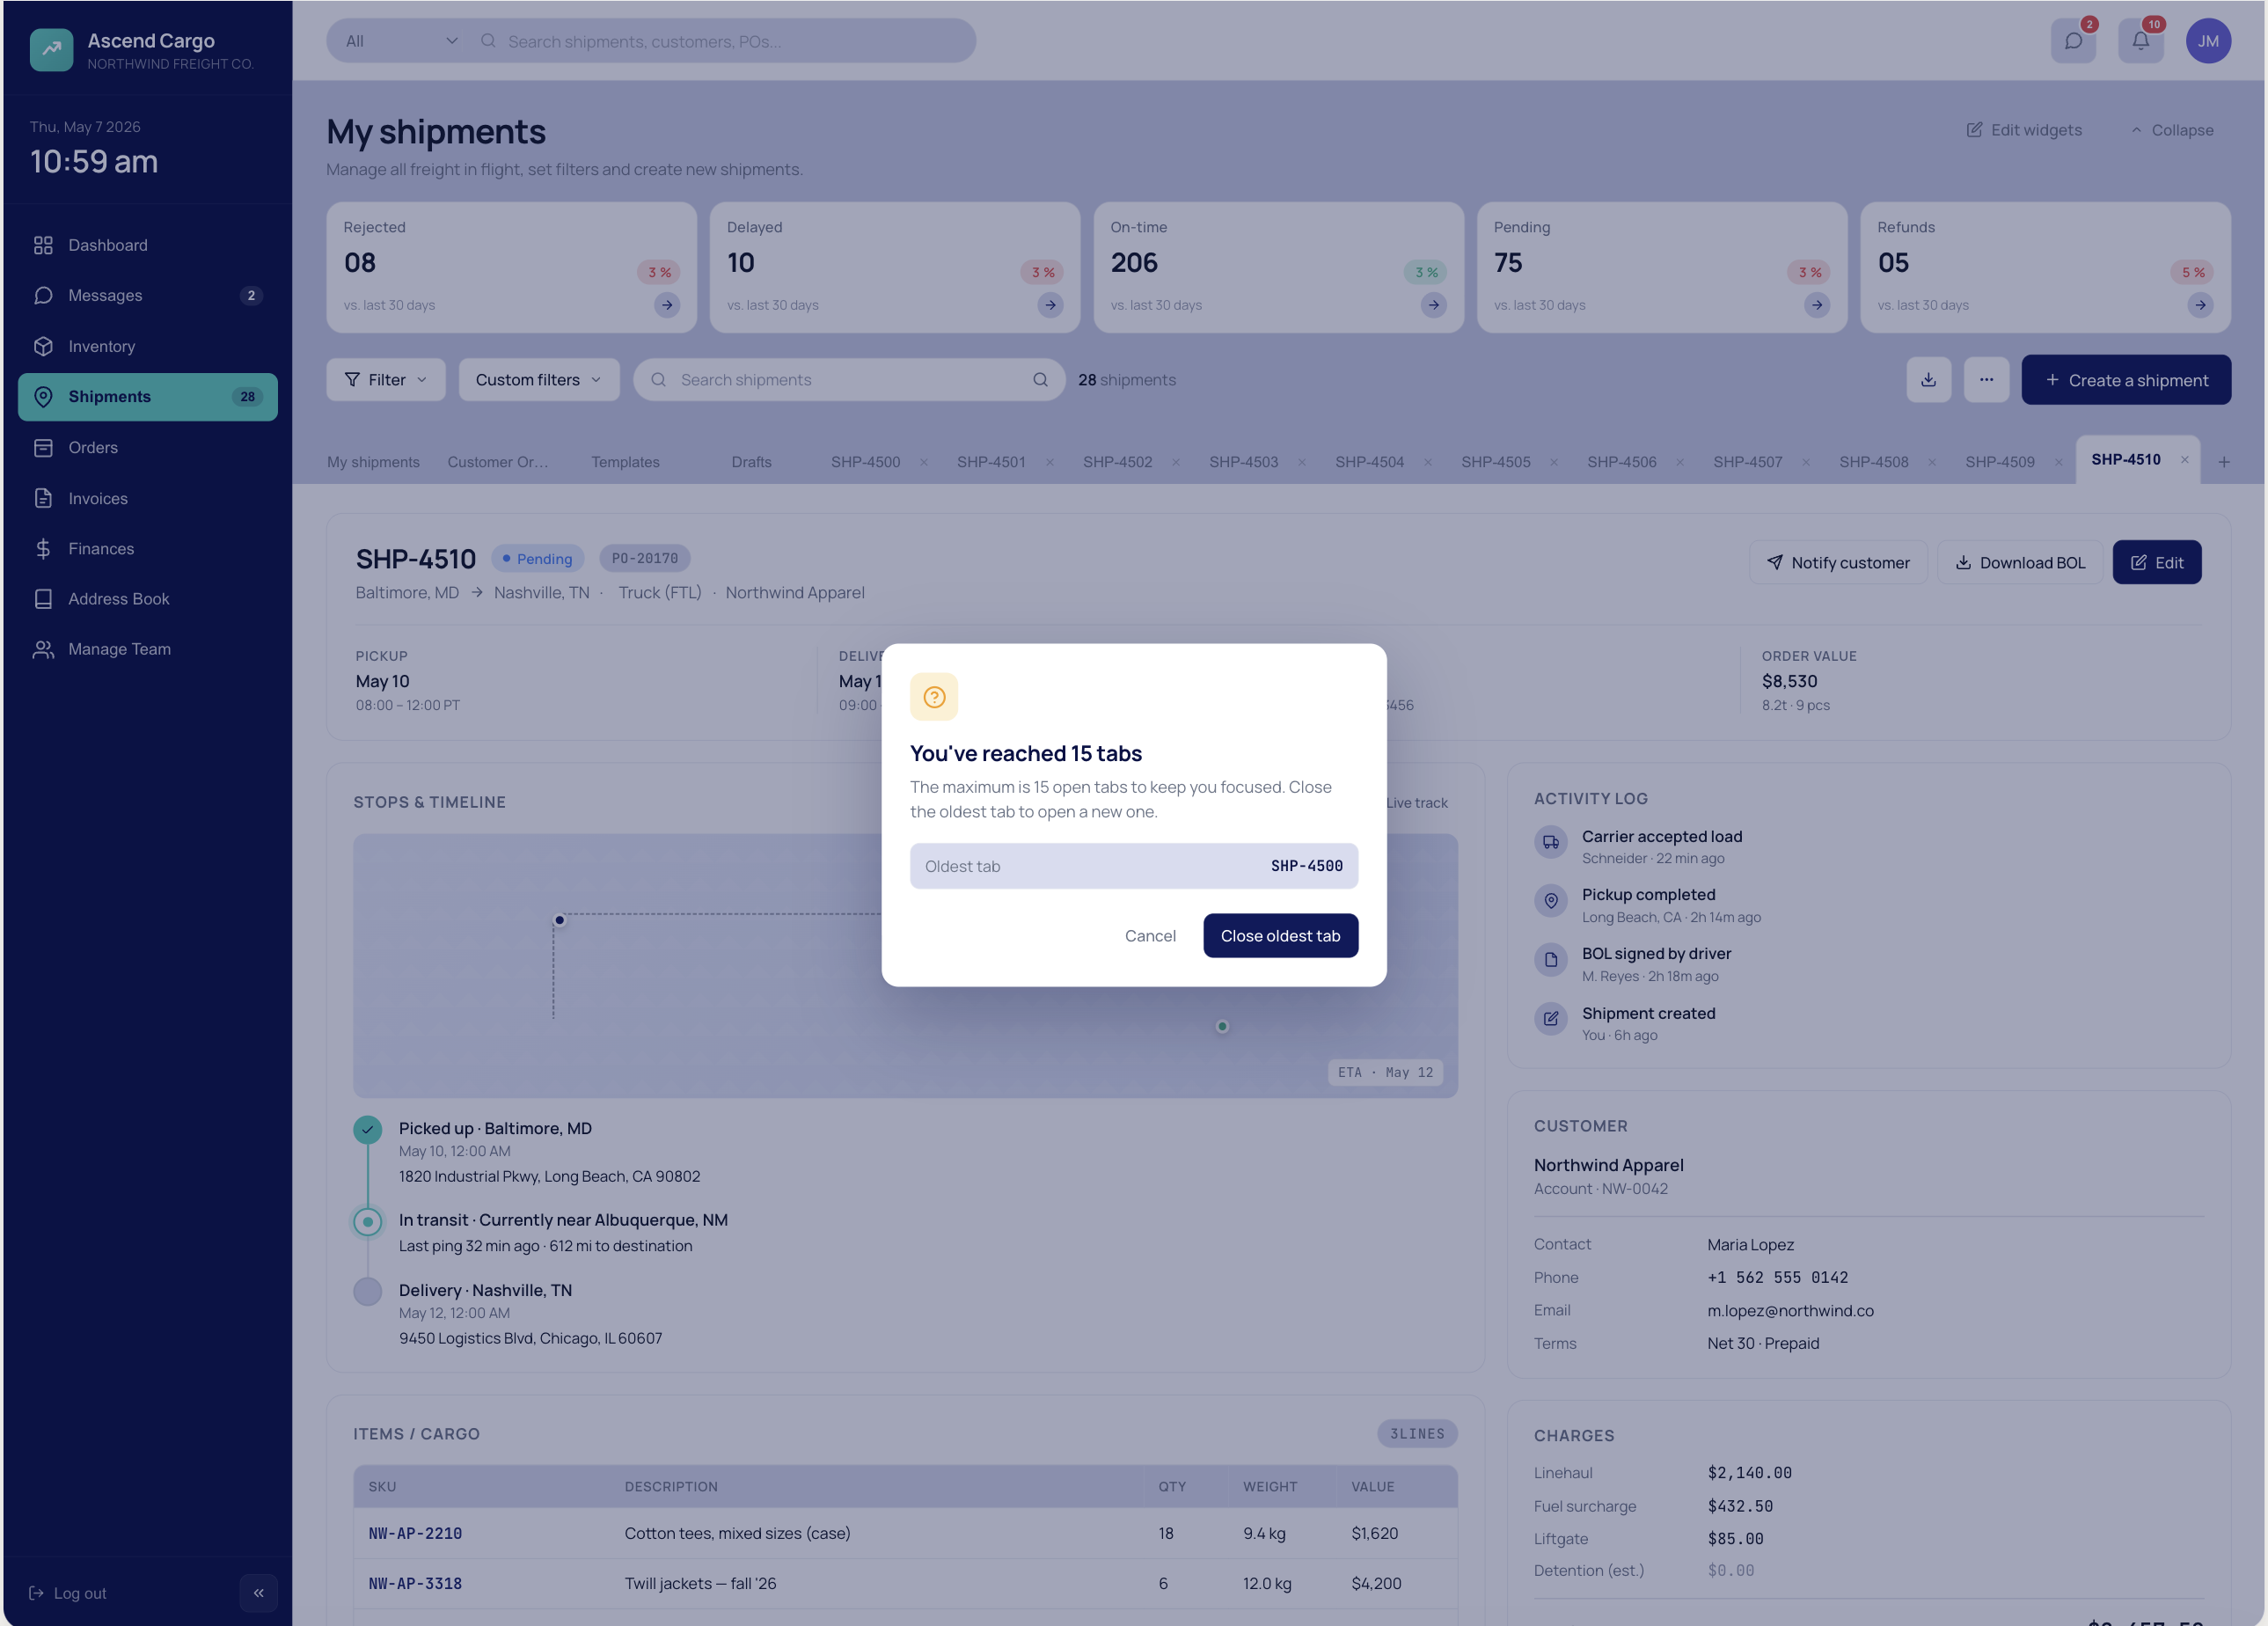The height and width of the screenshot is (1626, 2268).
Task: Click the arrow on the Pending card
Action: tap(1817, 305)
